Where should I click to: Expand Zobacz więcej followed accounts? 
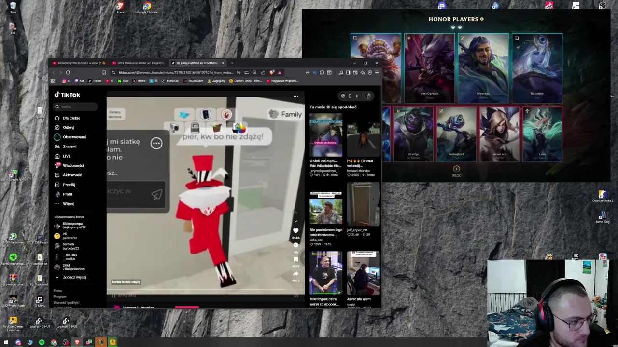tap(71, 277)
